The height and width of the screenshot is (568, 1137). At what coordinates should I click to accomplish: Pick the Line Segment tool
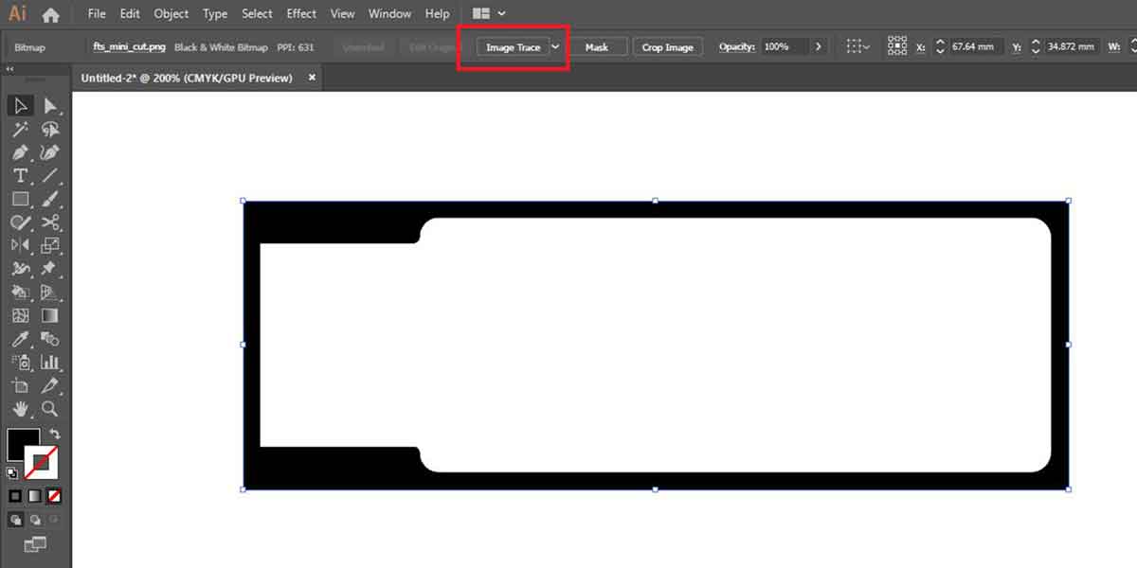coord(50,176)
